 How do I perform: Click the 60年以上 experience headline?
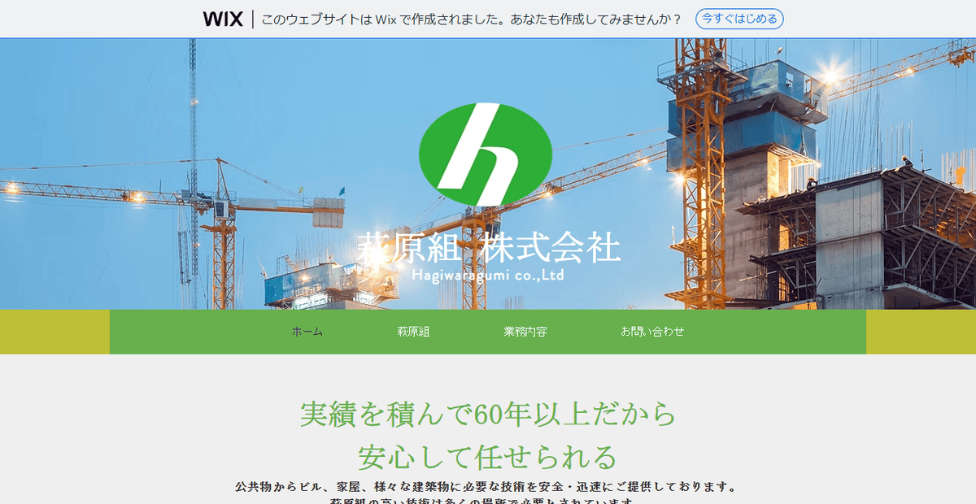pos(488,415)
